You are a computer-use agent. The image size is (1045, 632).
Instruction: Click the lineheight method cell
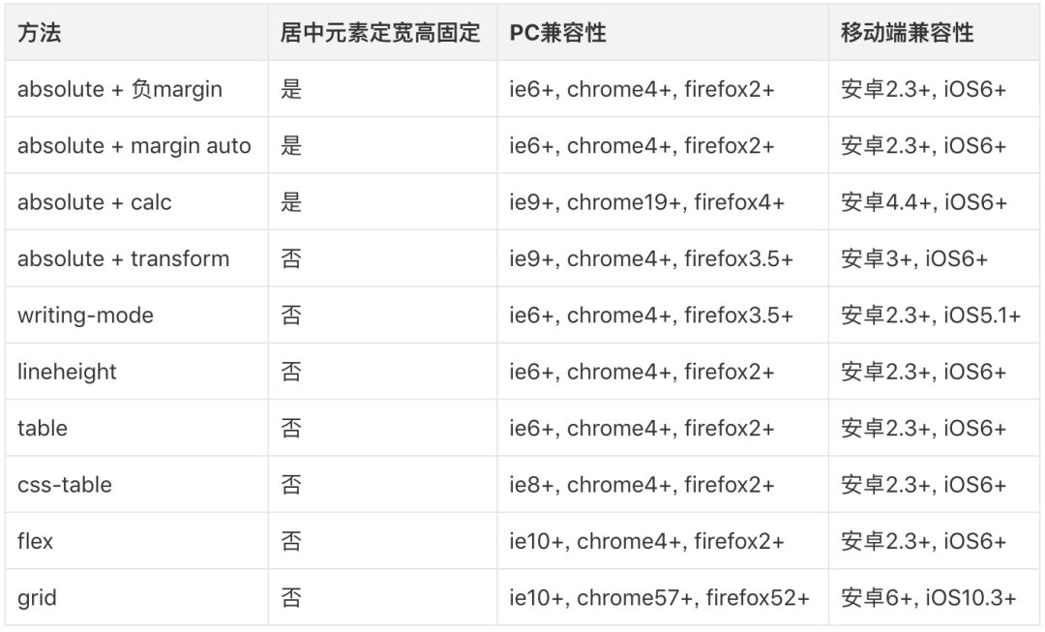(x=136, y=372)
